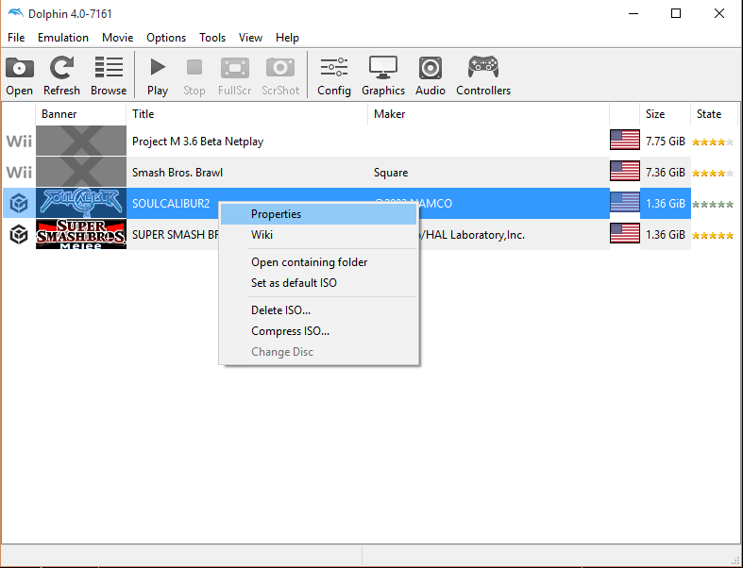Click the 7.75 GiB size cell

tap(666, 142)
